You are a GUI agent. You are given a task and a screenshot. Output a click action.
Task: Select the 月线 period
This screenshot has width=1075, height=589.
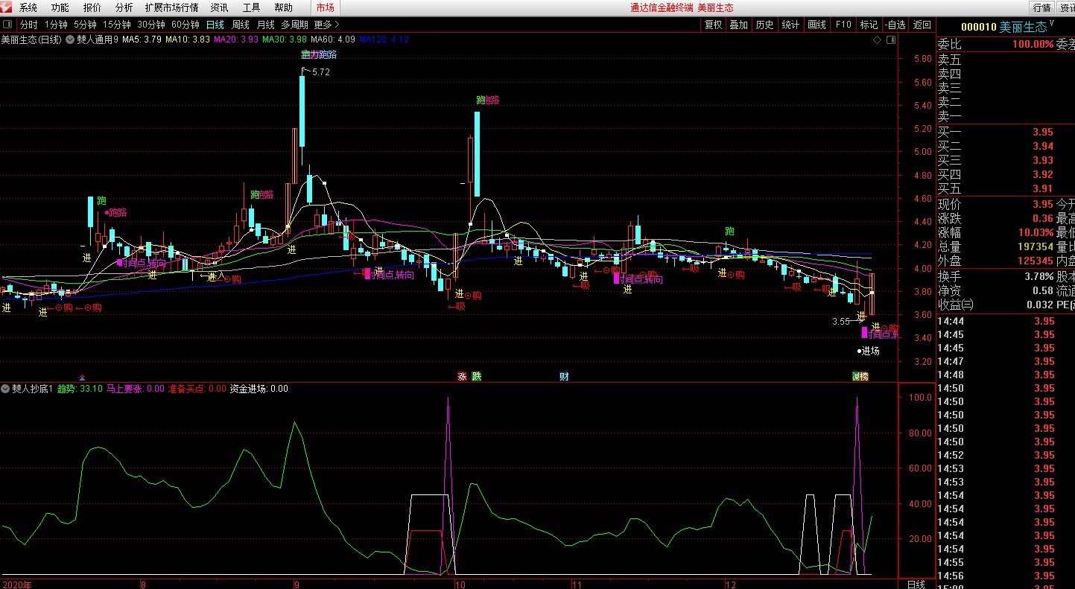point(266,25)
